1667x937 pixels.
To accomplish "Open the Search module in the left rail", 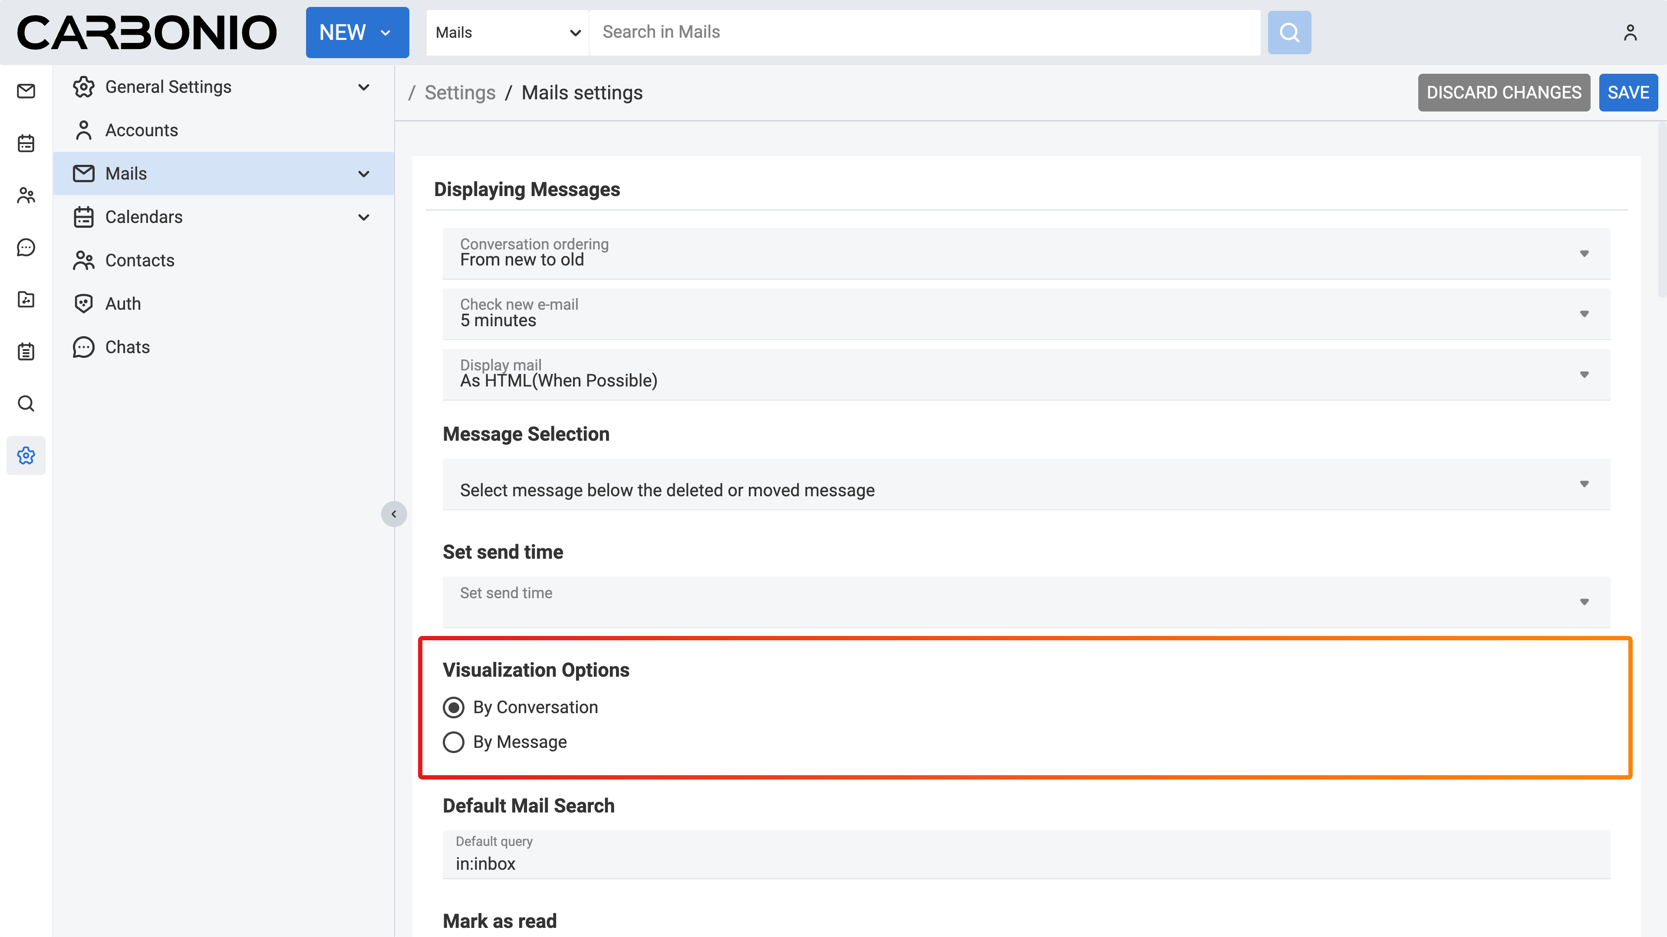I will [x=26, y=403].
